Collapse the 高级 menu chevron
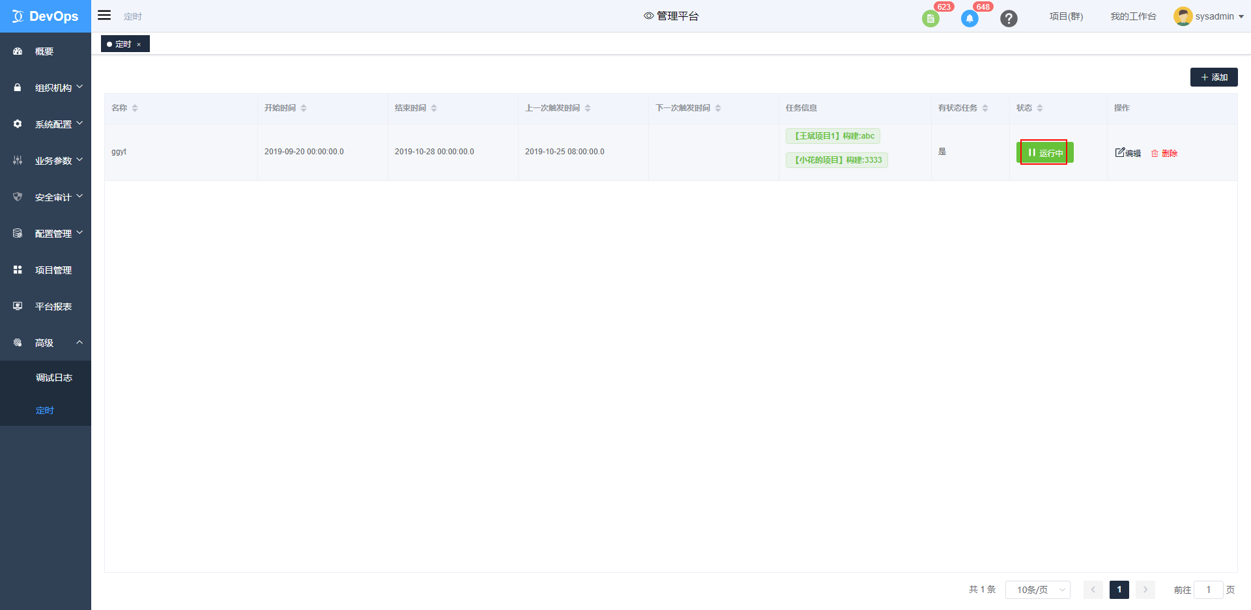The image size is (1251, 610). point(79,342)
